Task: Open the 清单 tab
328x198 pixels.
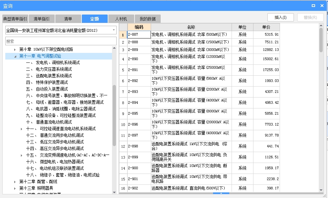Action: coord(68,19)
